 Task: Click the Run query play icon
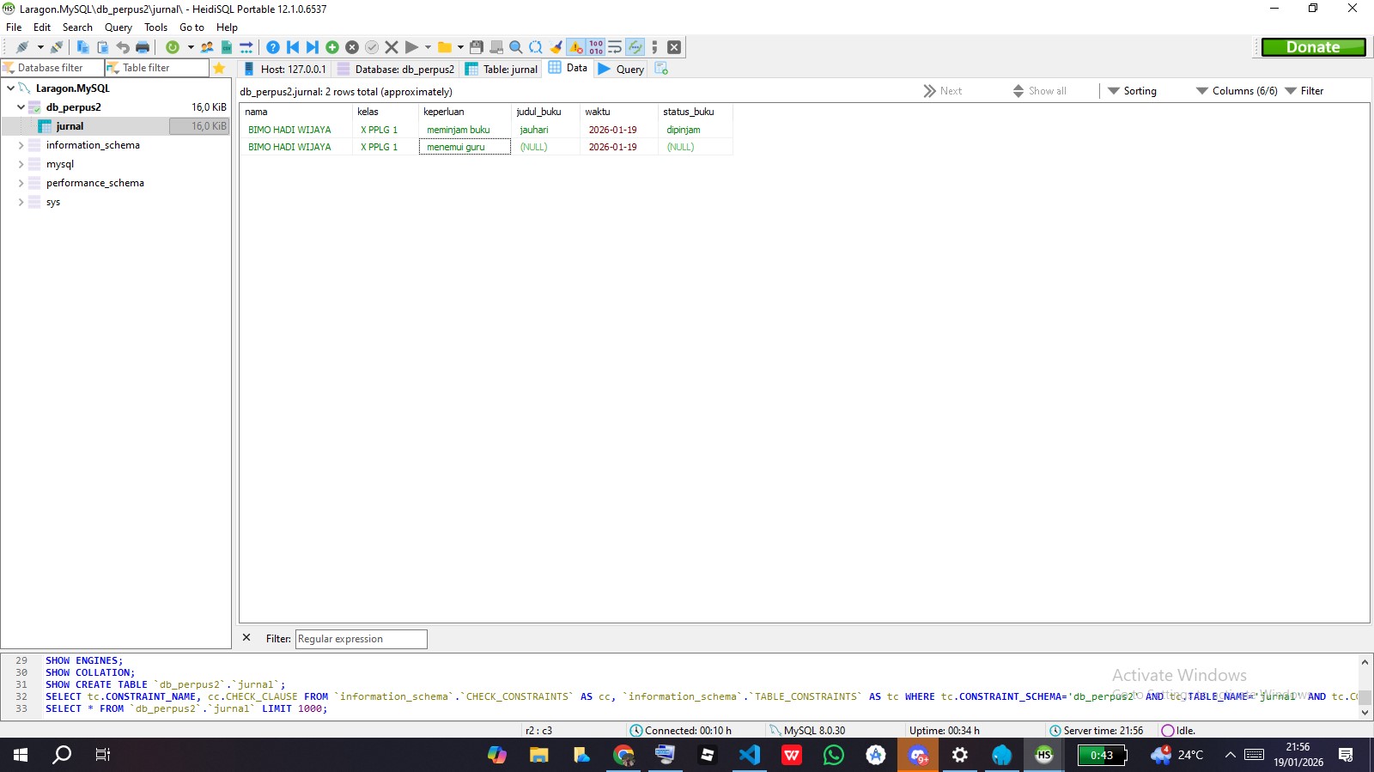tap(411, 47)
